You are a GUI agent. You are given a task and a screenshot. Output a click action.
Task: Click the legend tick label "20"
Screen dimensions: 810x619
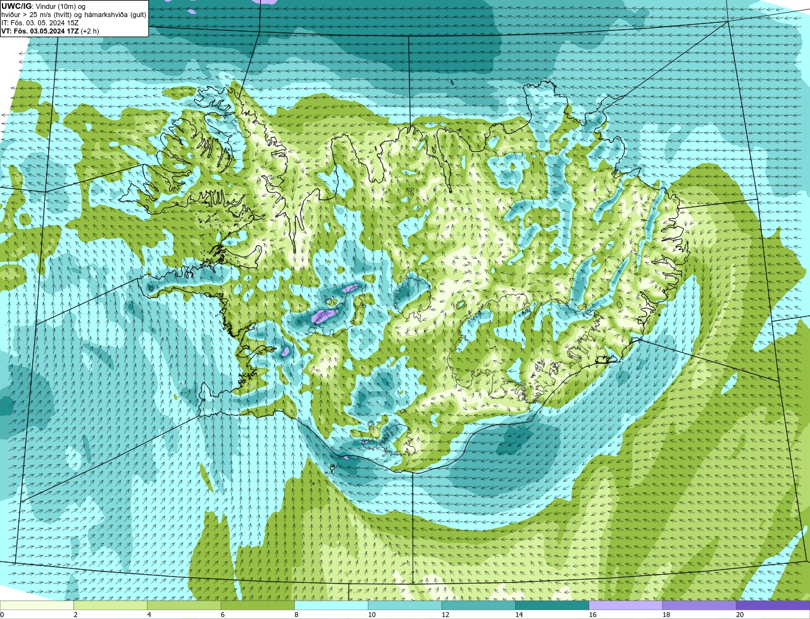click(740, 615)
